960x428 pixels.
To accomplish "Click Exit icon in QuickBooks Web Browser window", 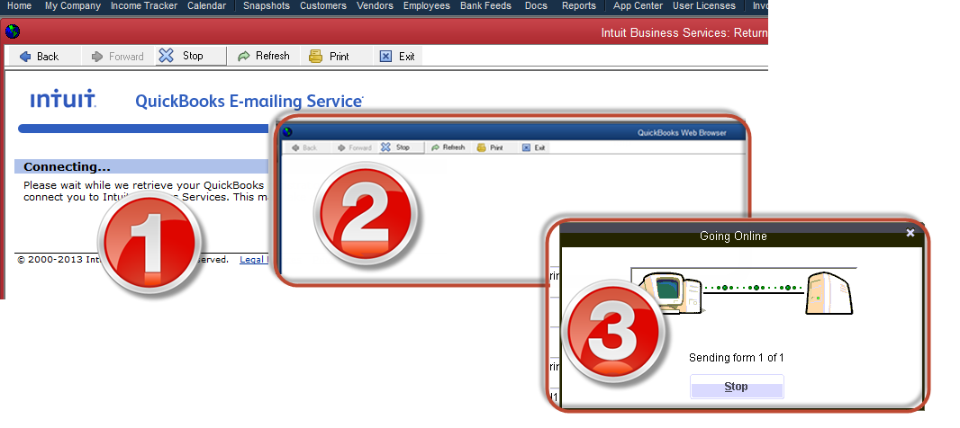I will [527, 147].
